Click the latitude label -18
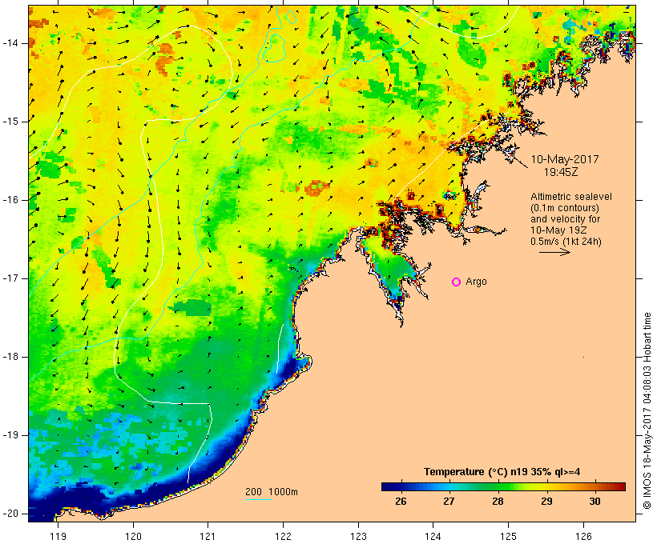Viewport: 657px width, 544px height. click(10, 357)
